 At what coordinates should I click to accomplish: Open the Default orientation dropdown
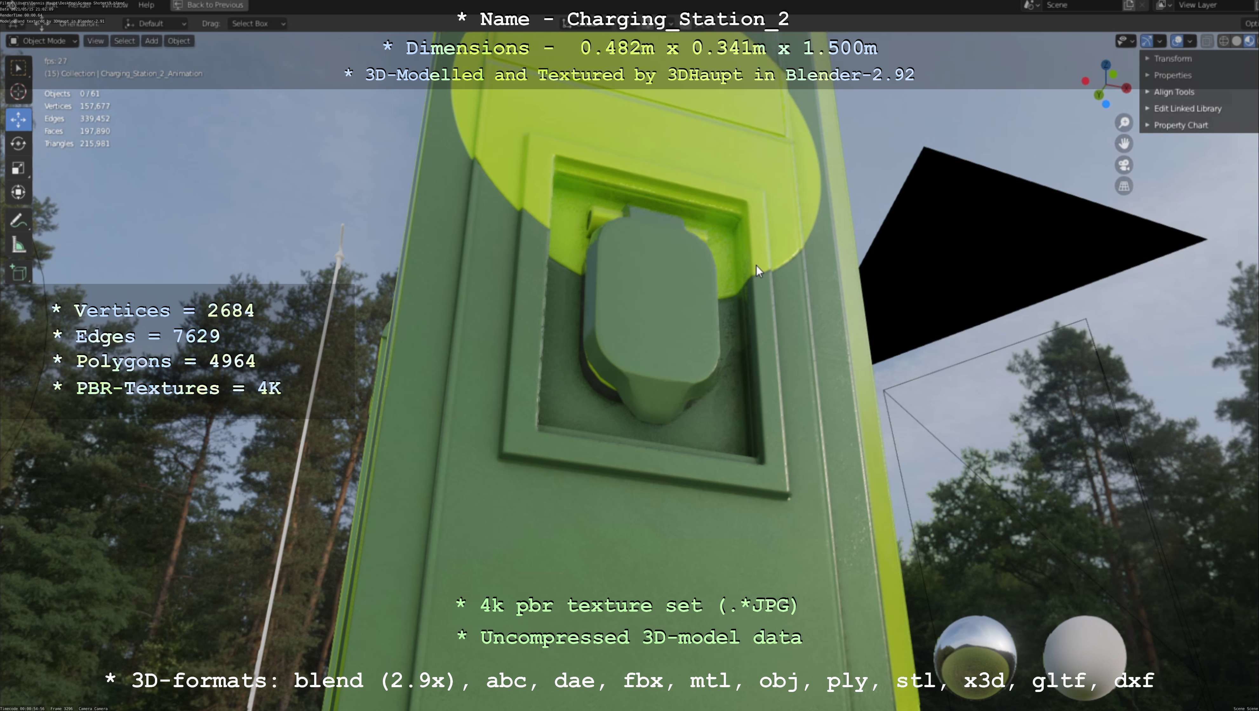[x=155, y=23]
